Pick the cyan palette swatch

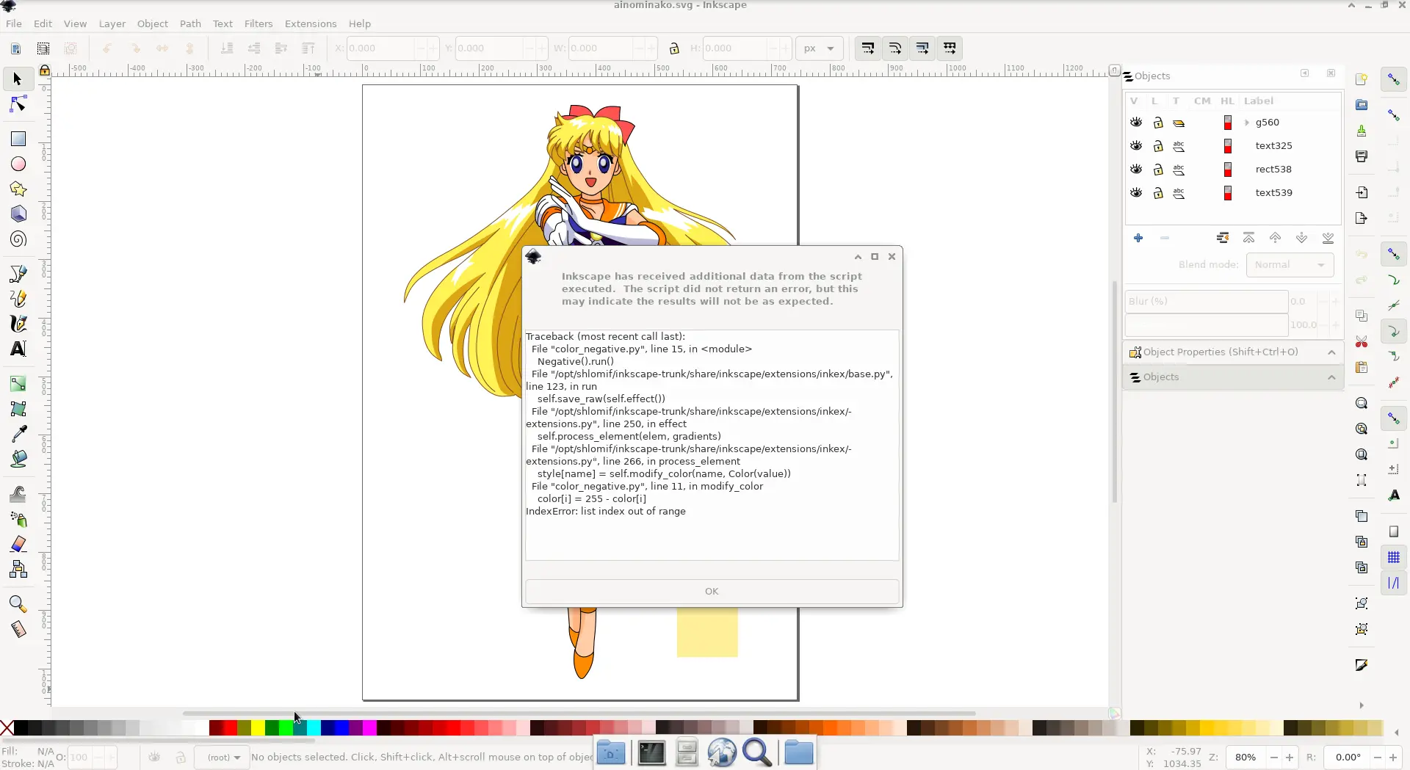pos(314,727)
